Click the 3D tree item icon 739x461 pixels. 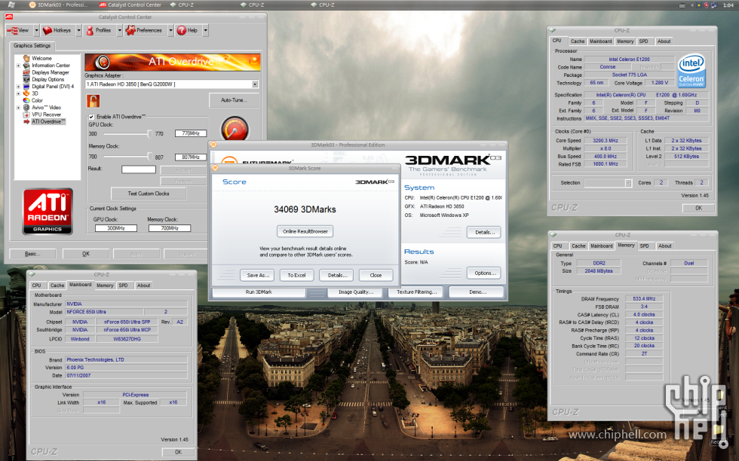pos(26,93)
